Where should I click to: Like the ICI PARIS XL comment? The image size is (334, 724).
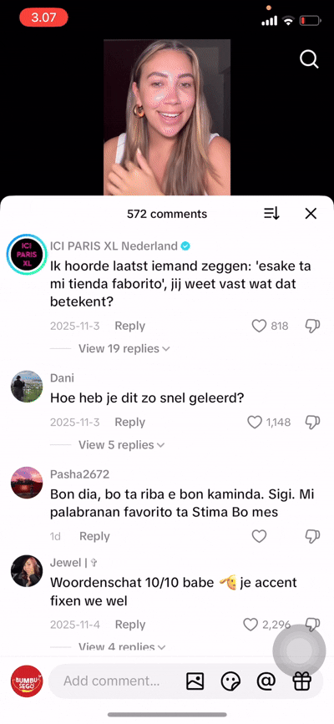tap(259, 326)
